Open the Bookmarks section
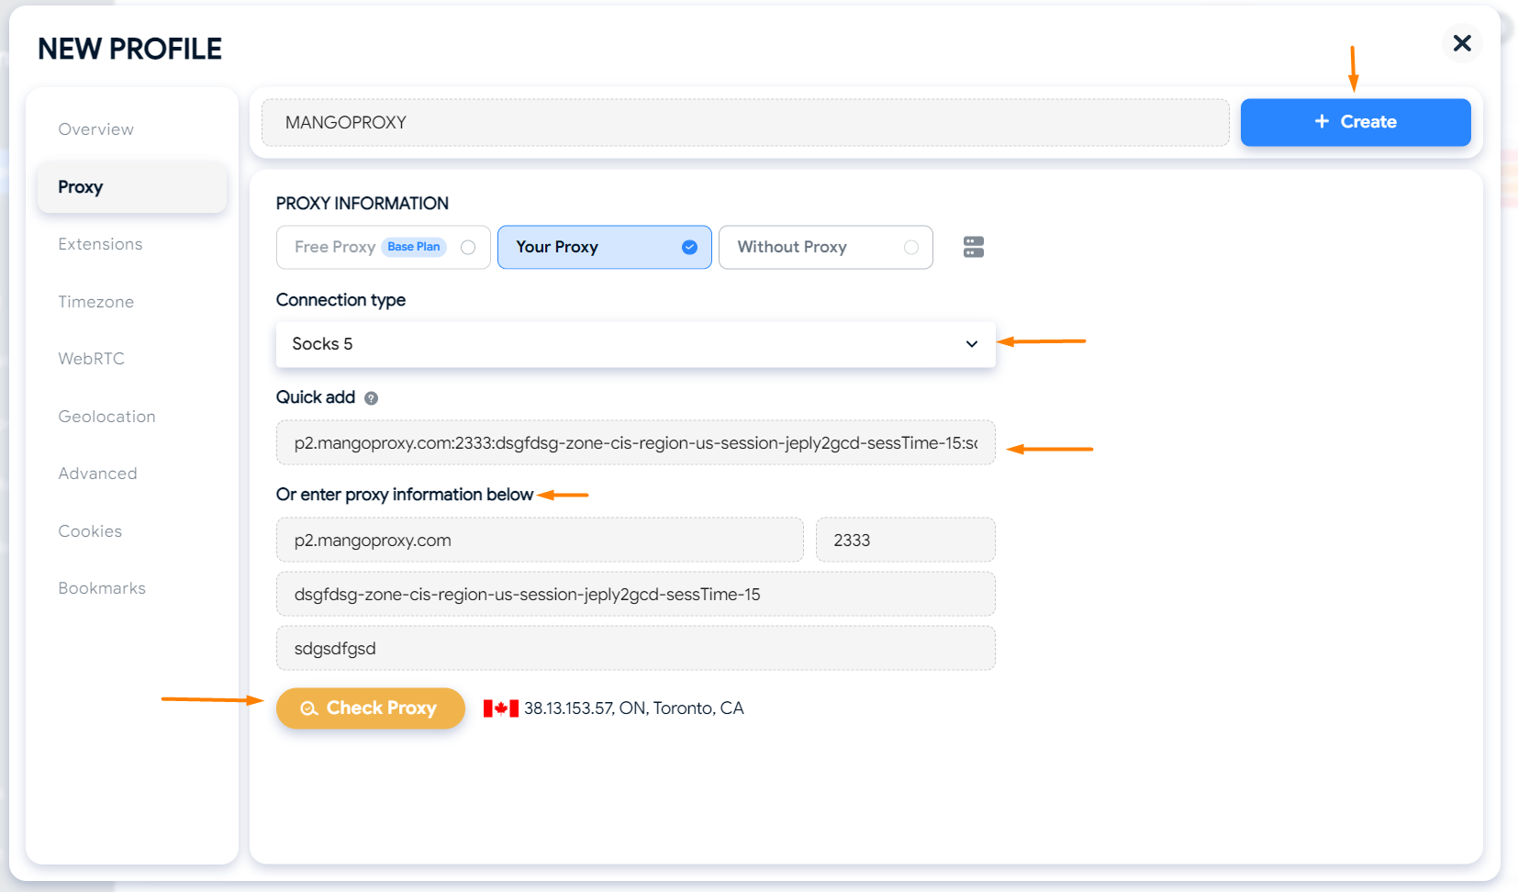Image resolution: width=1518 pixels, height=892 pixels. pyautogui.click(x=102, y=588)
